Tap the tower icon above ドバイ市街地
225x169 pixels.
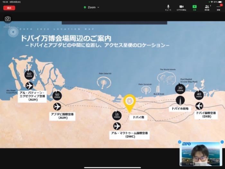pyautogui.click(x=180, y=100)
